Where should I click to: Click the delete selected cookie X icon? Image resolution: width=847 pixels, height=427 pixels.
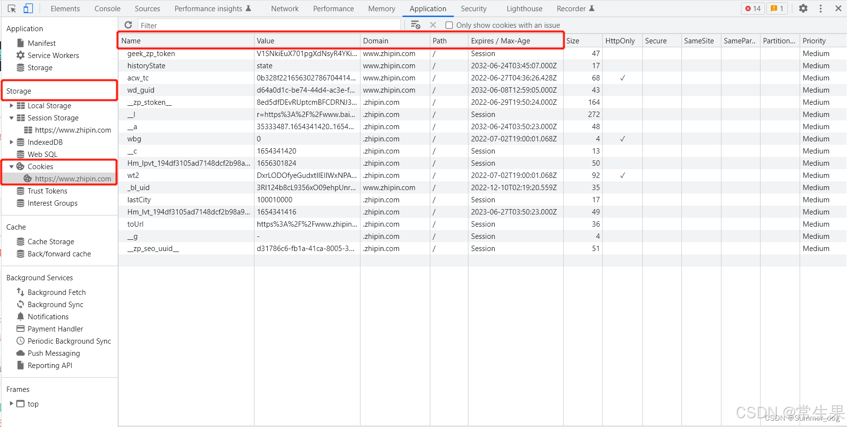click(433, 25)
